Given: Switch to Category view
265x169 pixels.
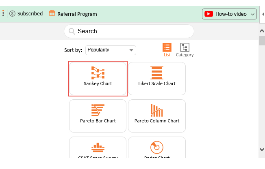Looking at the screenshot, I should 185,49.
